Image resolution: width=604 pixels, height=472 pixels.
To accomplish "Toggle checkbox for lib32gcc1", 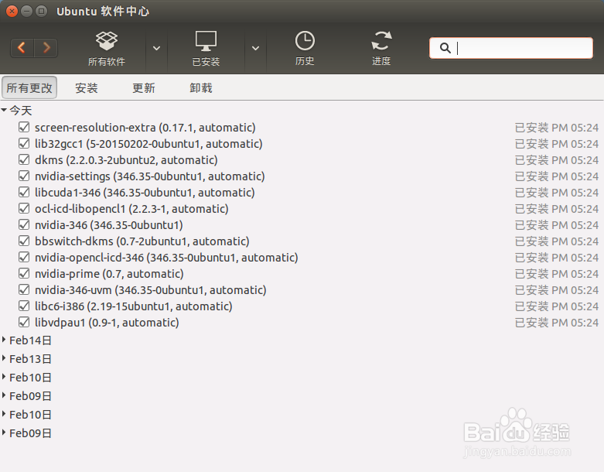I will (x=24, y=143).
